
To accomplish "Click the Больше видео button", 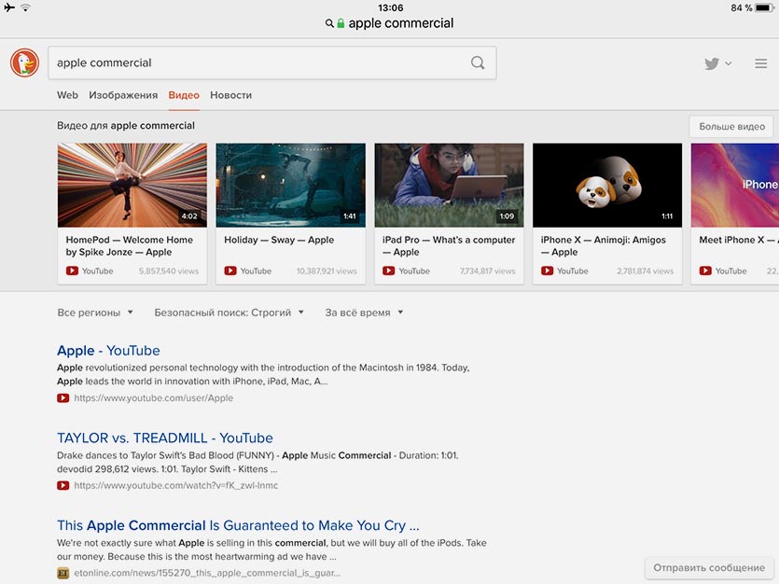I will point(731,127).
